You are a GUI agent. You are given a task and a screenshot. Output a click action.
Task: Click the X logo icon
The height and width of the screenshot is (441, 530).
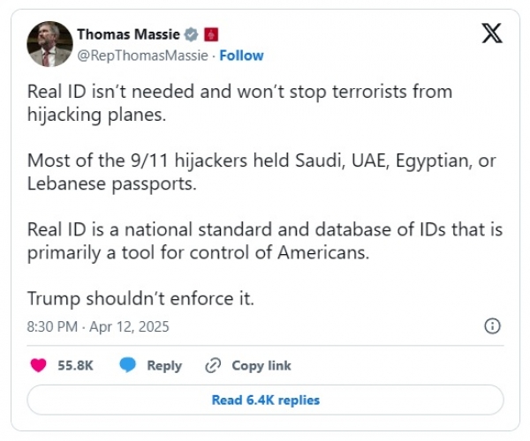[x=493, y=34]
